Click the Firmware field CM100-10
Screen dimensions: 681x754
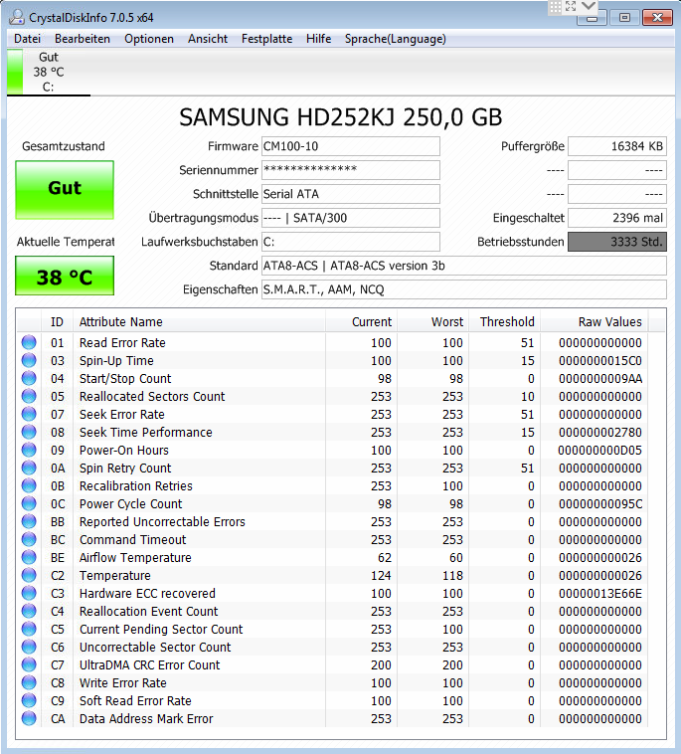click(350, 146)
